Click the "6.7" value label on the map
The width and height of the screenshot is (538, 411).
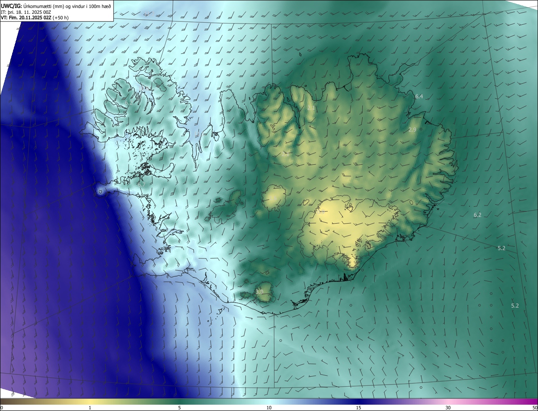(x=141, y=184)
